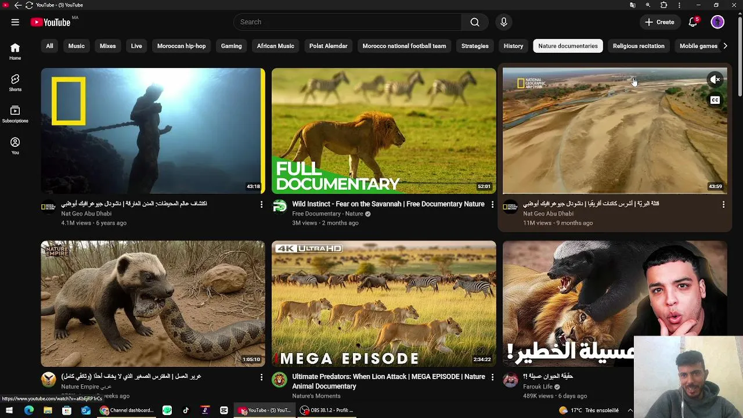Open browser three-dot menu
Image resolution: width=743 pixels, height=418 pixels.
679,5
